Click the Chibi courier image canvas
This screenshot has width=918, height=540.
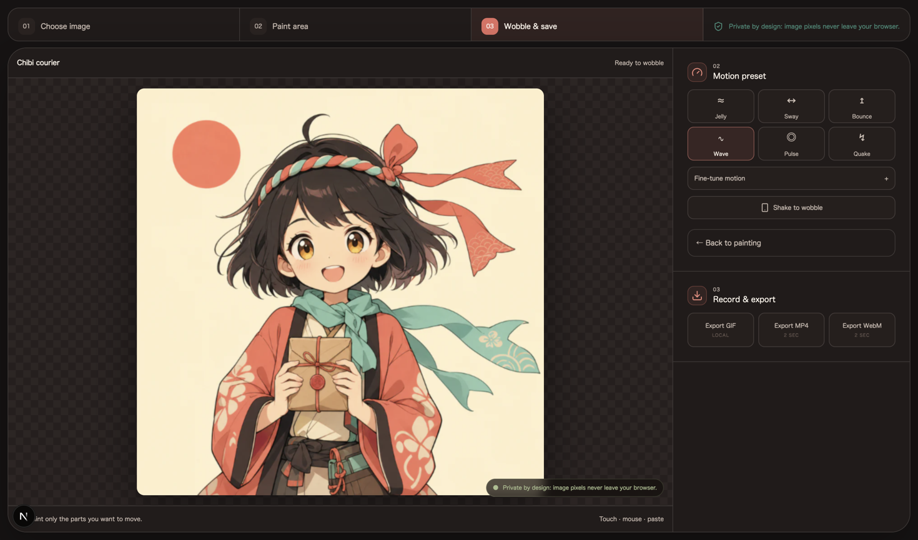click(x=340, y=292)
